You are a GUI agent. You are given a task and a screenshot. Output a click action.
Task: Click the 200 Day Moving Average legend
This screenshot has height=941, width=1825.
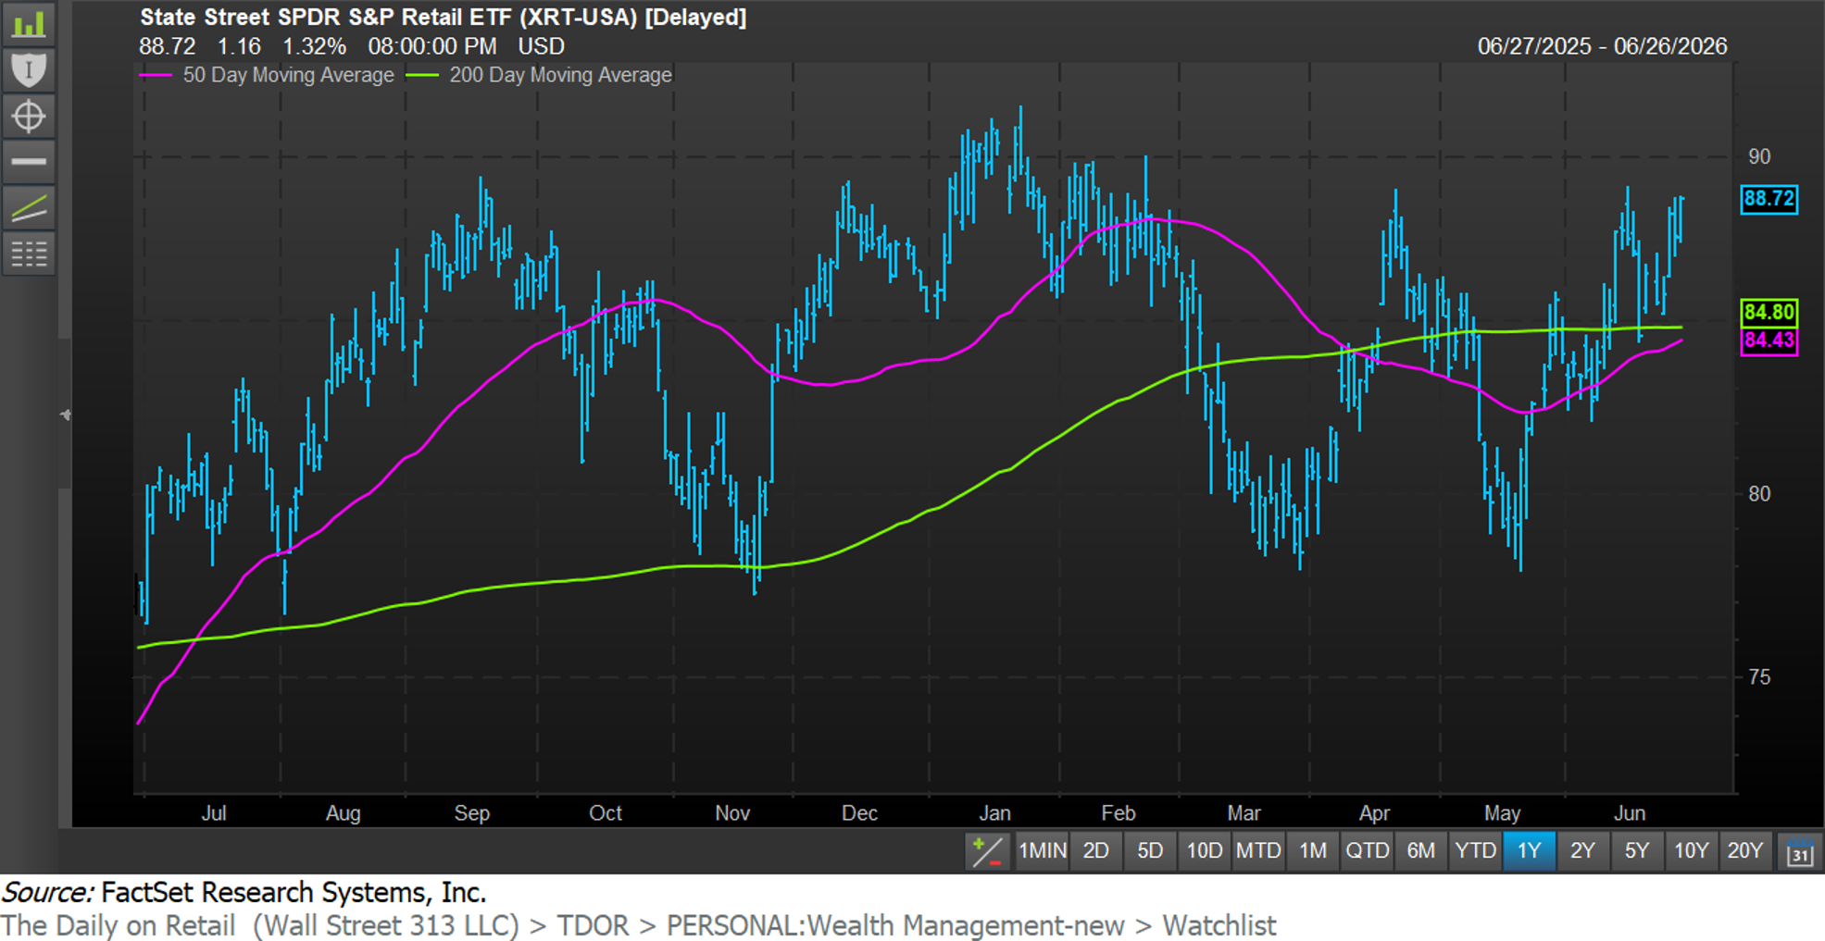click(x=540, y=75)
